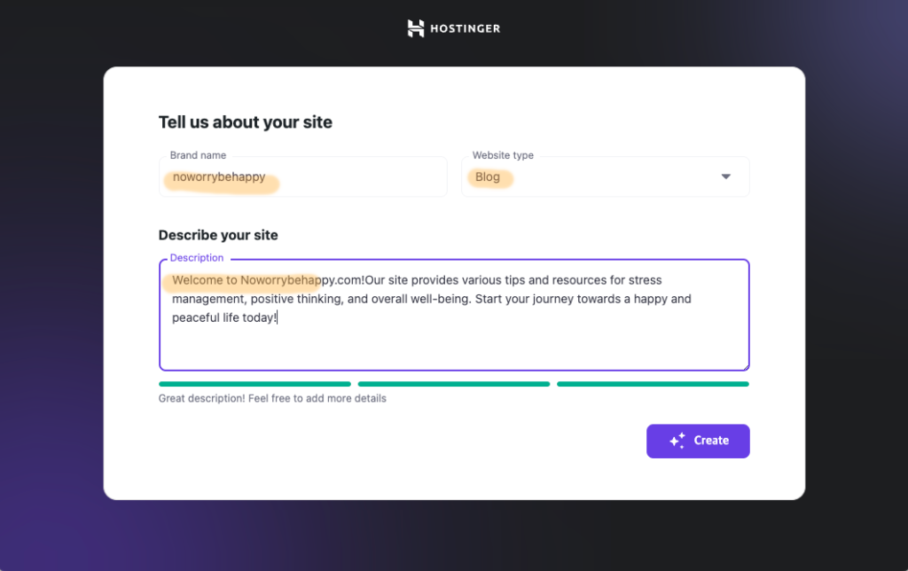Click the Brand name floating label
Screen dimensions: 908x571
click(x=198, y=155)
